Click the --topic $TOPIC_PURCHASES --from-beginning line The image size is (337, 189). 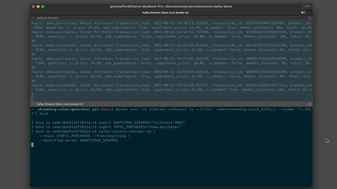[x=85, y=136]
